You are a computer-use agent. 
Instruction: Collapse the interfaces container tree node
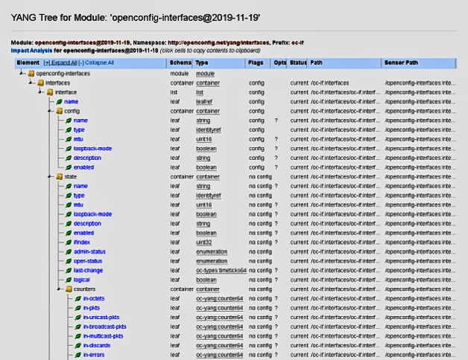tap(31, 83)
